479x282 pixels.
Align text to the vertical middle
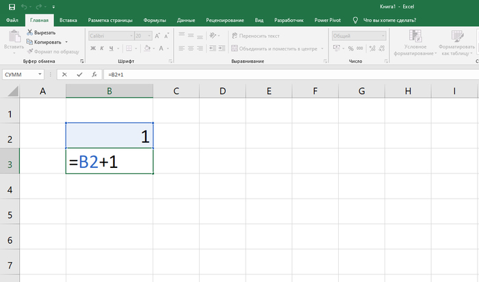(191, 36)
